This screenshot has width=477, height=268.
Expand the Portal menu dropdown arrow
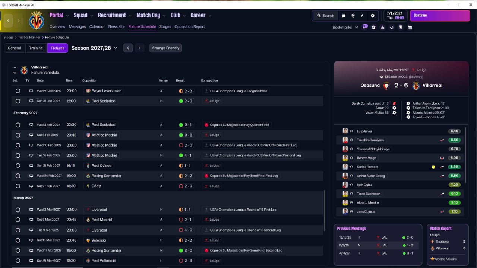(x=67, y=16)
